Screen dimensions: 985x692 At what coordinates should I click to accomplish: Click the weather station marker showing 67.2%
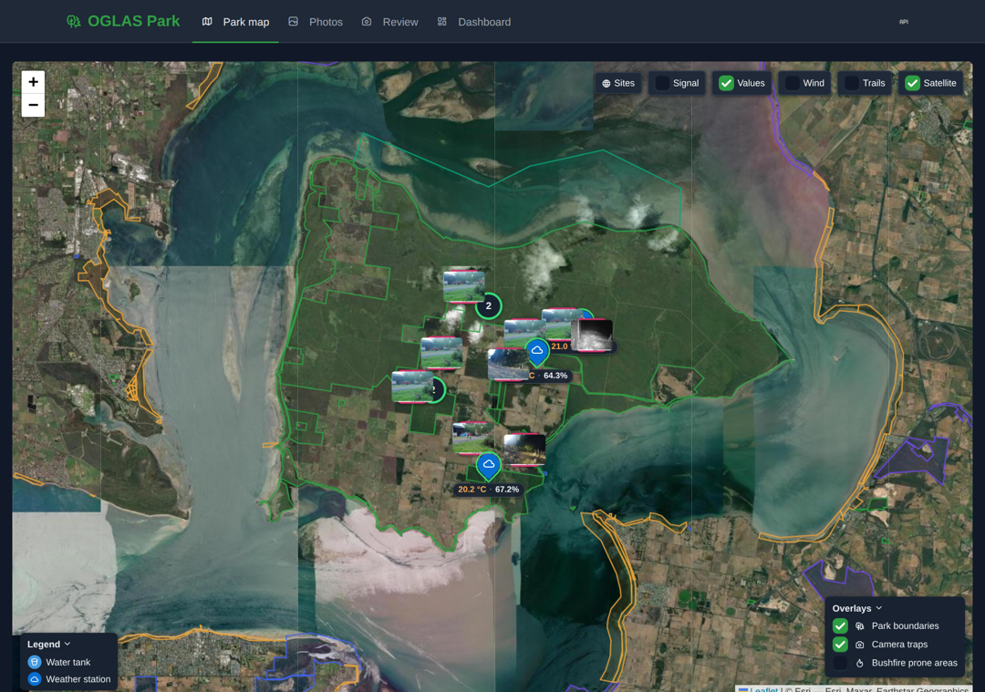coord(488,466)
